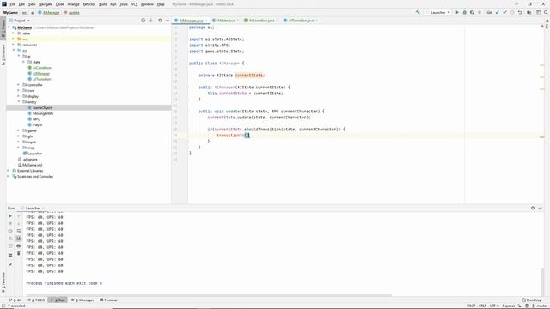Open the Git tool window tab
Image resolution: width=550 pixels, height=309 pixels.
point(15,300)
